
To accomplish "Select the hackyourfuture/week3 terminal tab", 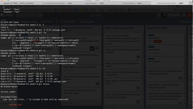I will click(169, 3).
